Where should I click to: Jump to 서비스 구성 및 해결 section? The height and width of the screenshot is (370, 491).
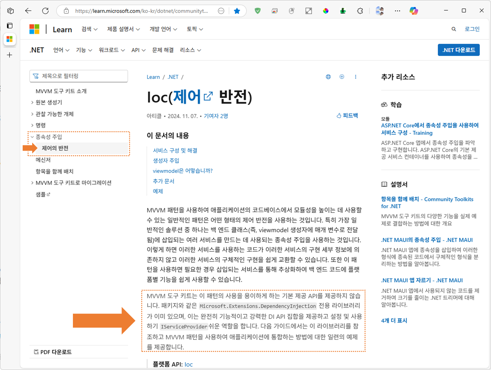[x=175, y=150]
